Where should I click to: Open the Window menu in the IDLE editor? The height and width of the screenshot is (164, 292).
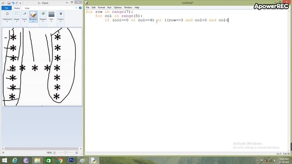[x=128, y=7]
